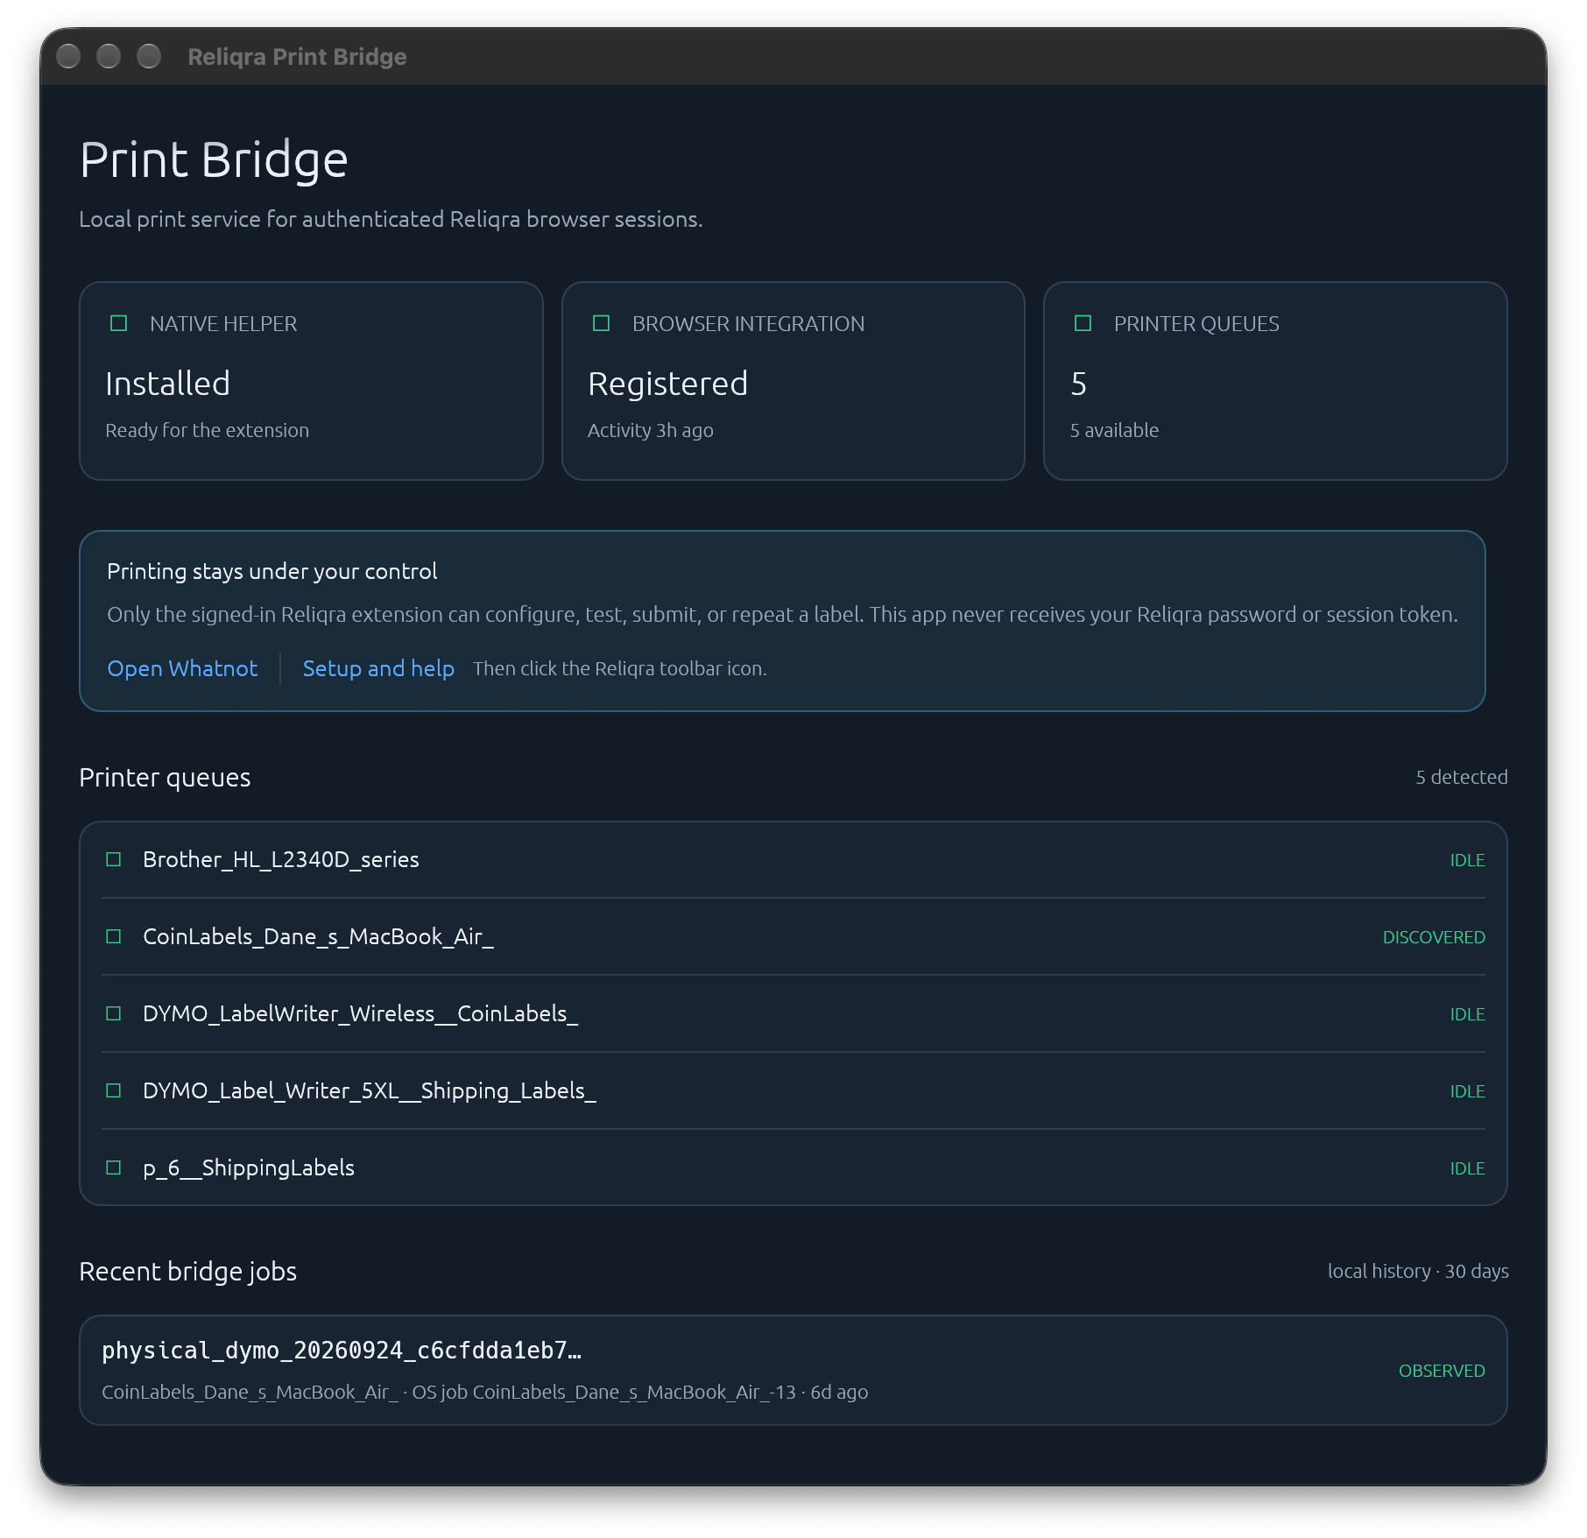The width and height of the screenshot is (1587, 1538).
Task: Click the Print Bridge page heading
Action: click(214, 160)
